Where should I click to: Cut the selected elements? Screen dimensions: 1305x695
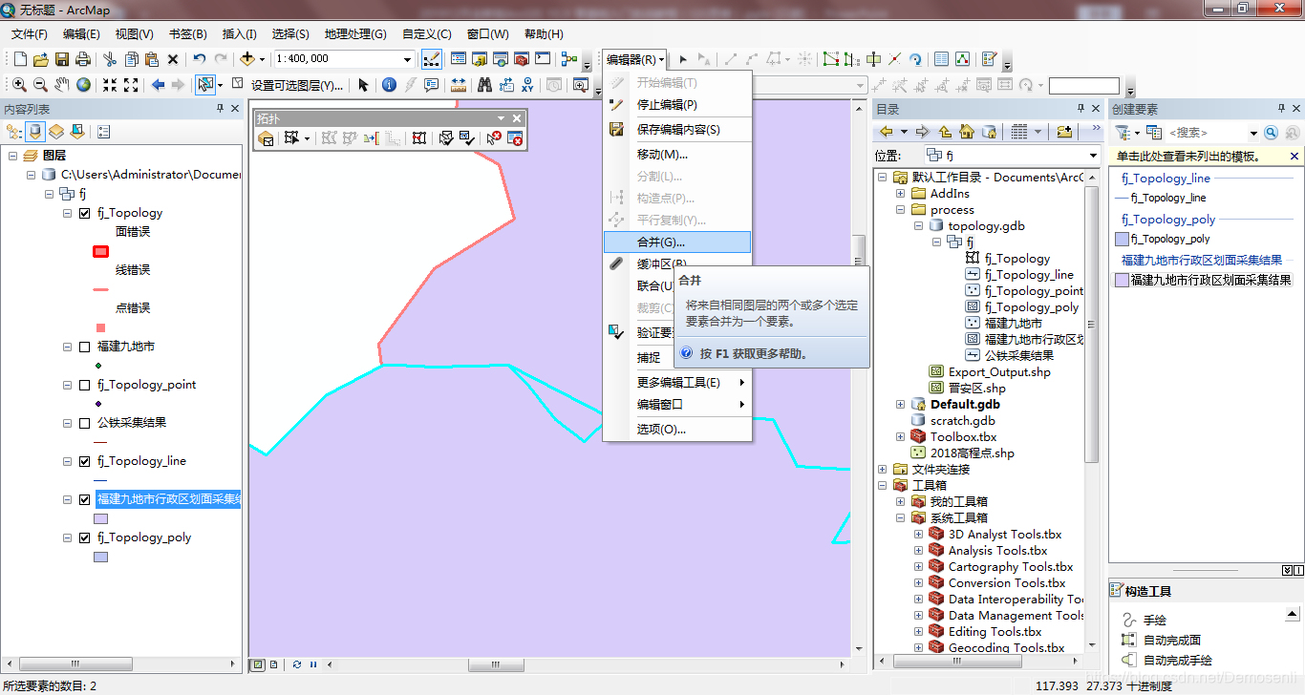110,59
